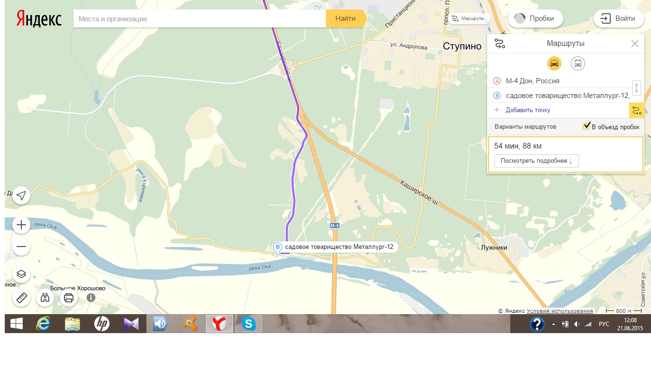This screenshot has width=651, height=370.
Task: Expand route details 'Посмотреть подробнее'
Action: 536,161
